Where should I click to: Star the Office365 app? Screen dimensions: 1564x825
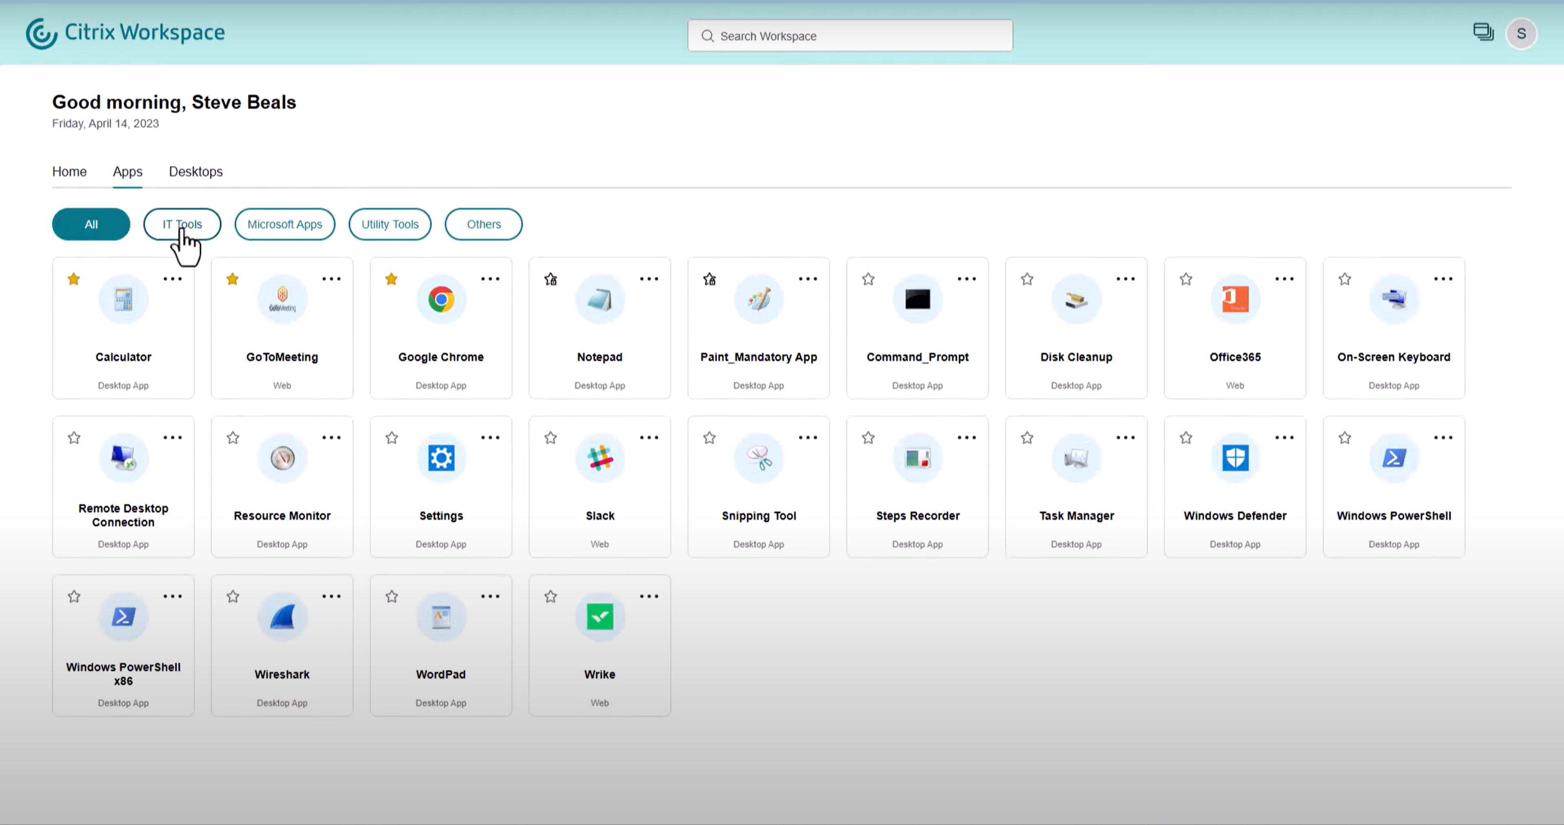coord(1186,279)
